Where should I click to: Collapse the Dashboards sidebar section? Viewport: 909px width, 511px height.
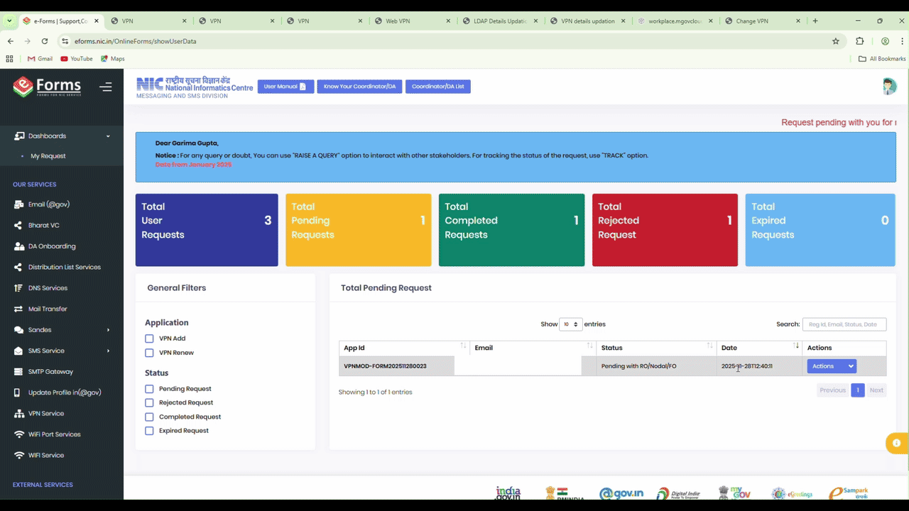(x=47, y=136)
